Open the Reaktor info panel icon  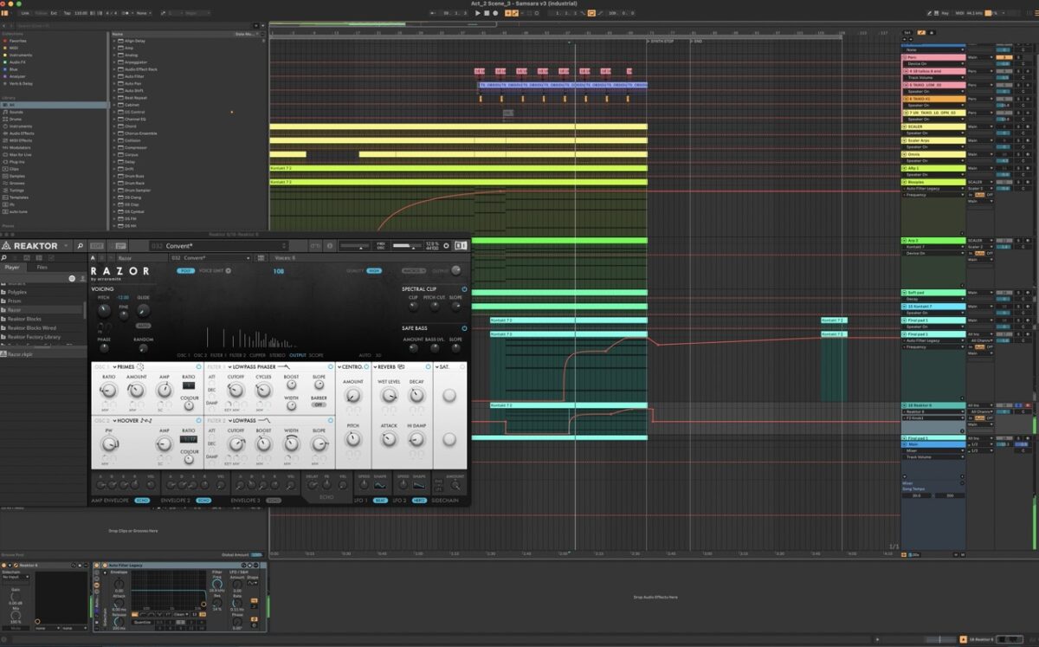coord(330,246)
